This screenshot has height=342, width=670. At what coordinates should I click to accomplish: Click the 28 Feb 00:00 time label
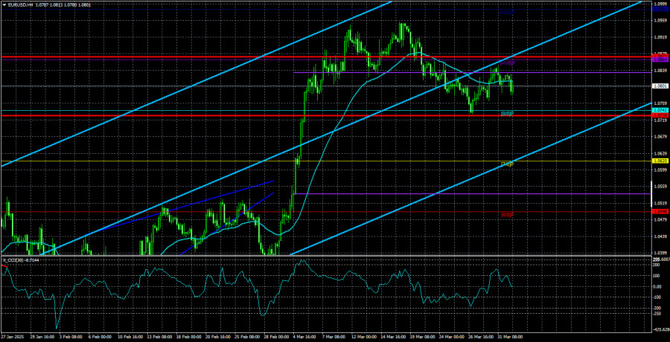pos(277,337)
